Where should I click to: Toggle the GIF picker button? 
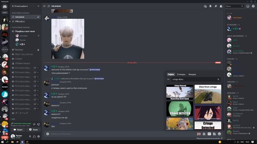click(x=209, y=134)
